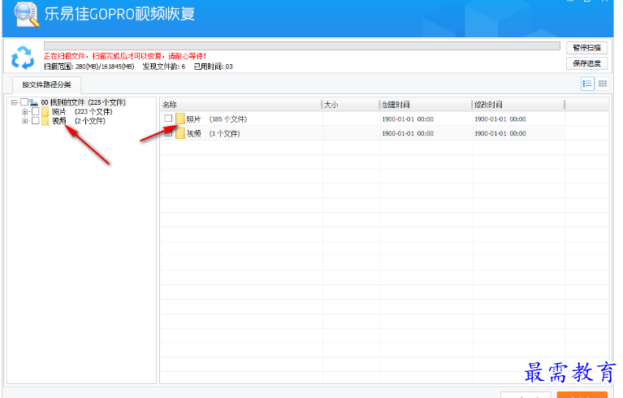The height and width of the screenshot is (398, 623).
Task: Expand the 照片 tree node
Action: point(24,111)
